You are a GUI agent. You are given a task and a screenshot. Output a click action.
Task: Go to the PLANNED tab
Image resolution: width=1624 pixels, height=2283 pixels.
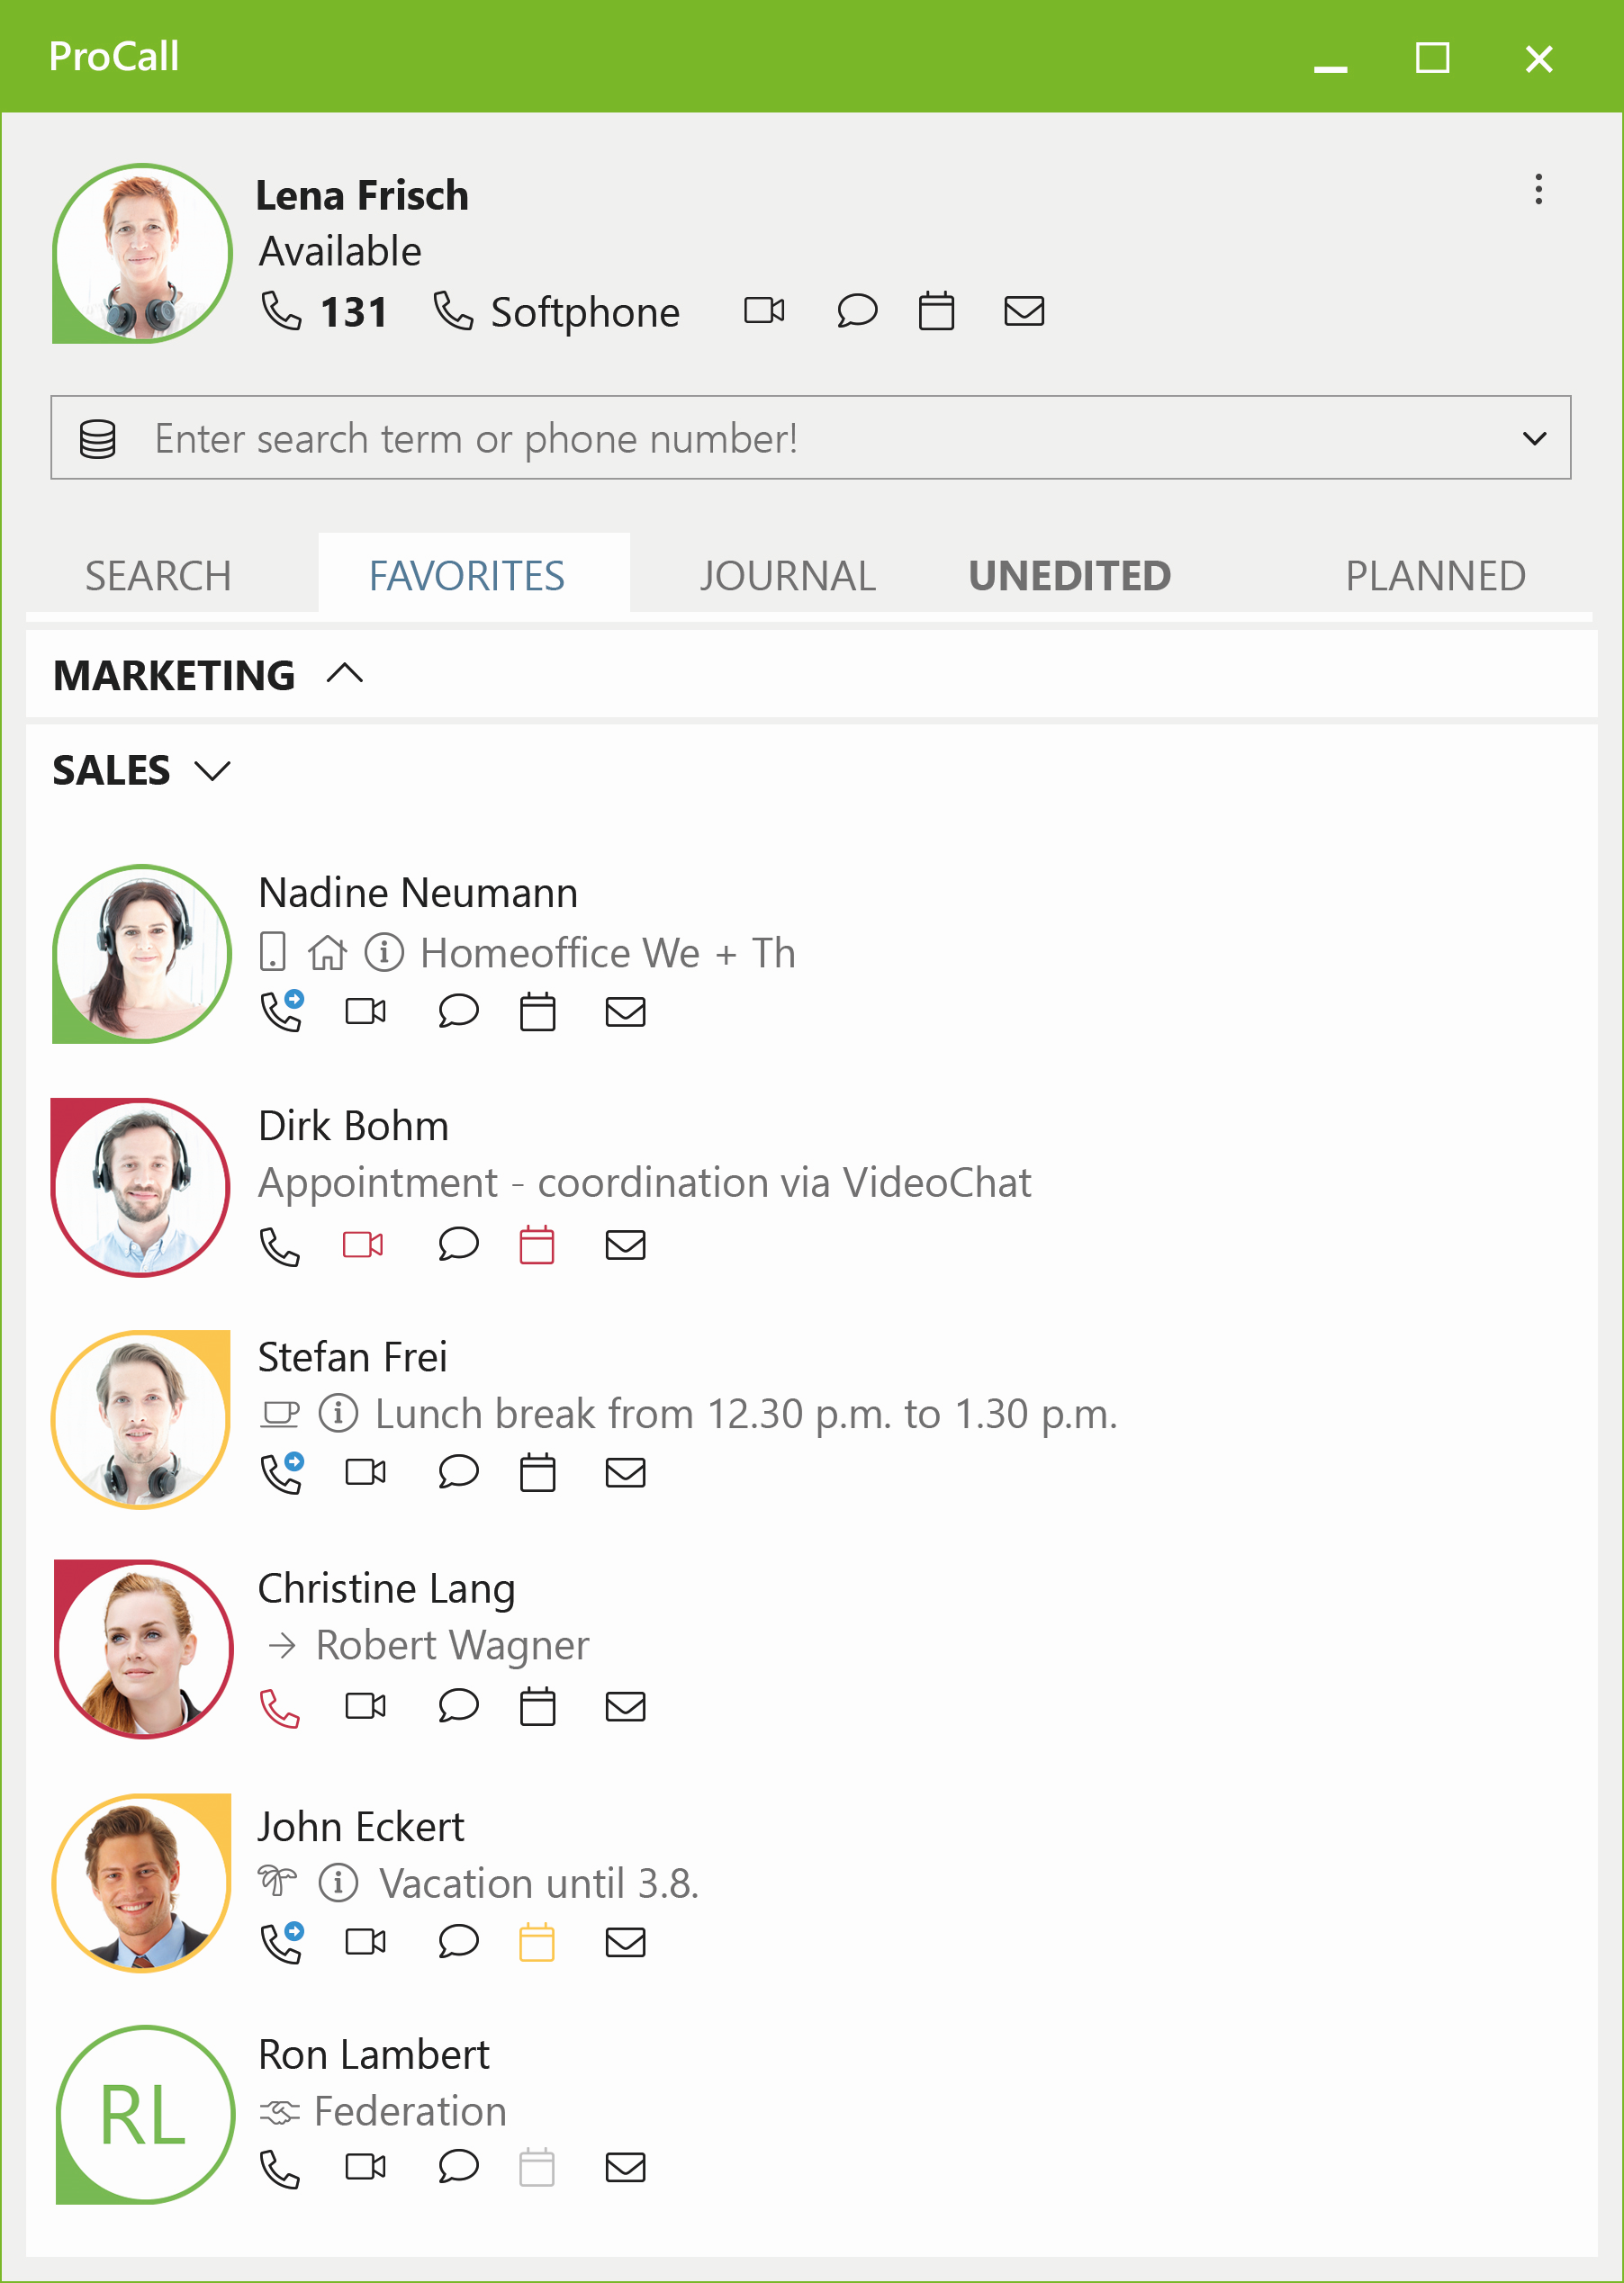(x=1434, y=576)
